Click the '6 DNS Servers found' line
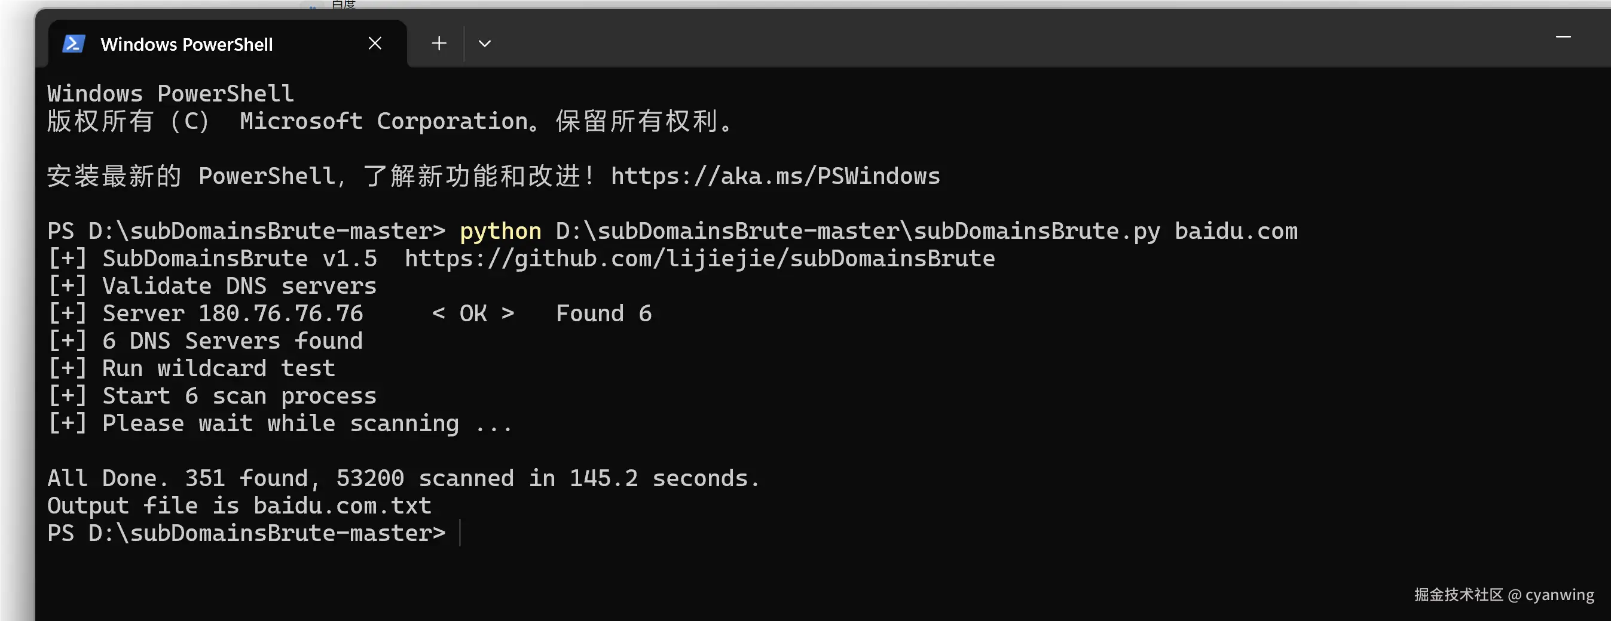1611x621 pixels. (205, 340)
